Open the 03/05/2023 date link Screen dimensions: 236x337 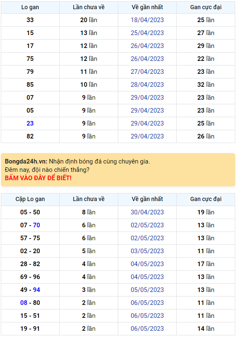(x=147, y=251)
